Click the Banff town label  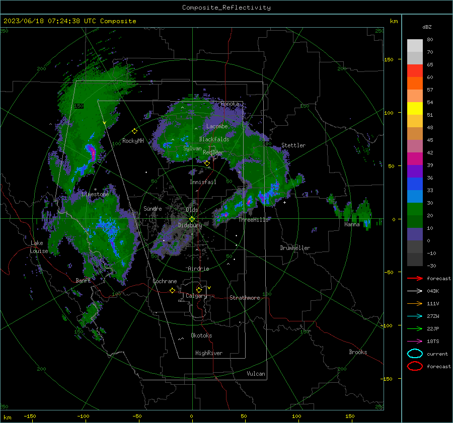[x=83, y=281]
